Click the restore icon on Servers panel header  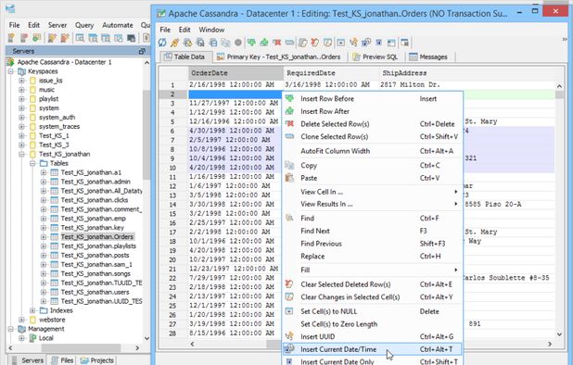pos(142,51)
